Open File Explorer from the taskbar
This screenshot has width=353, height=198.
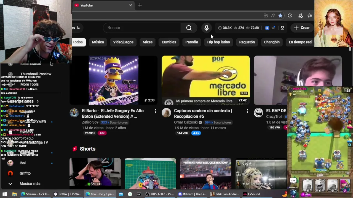[14, 194]
